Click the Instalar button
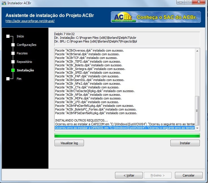208x183 pixels. pyautogui.click(x=185, y=143)
